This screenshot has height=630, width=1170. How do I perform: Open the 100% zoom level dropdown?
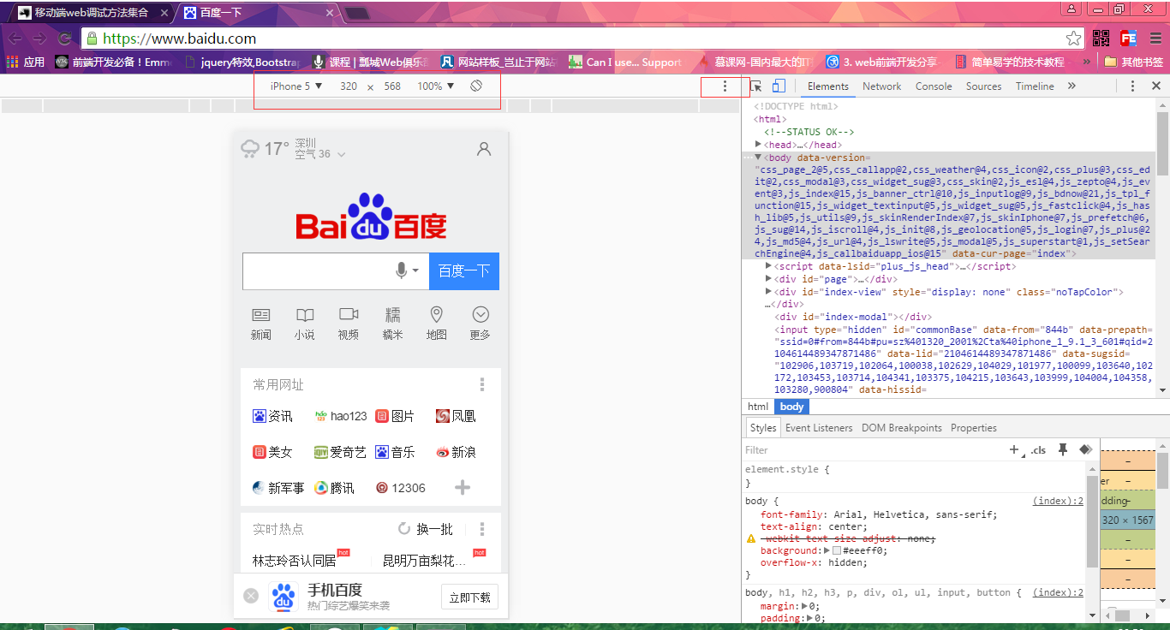(x=436, y=86)
